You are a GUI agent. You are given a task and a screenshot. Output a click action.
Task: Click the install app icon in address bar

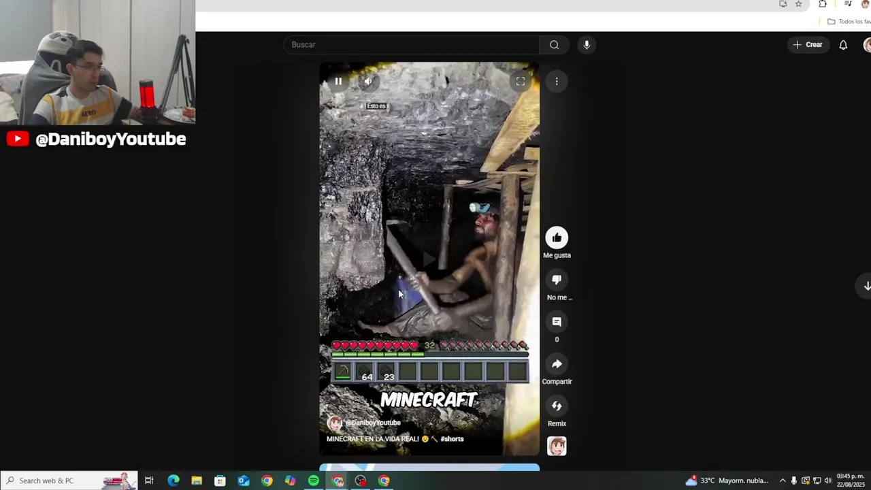tap(783, 4)
